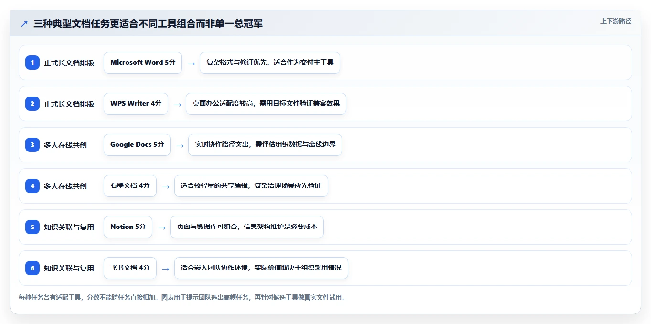Click 桌面办公适配度较高 description box
651x324 pixels.
pos(266,104)
